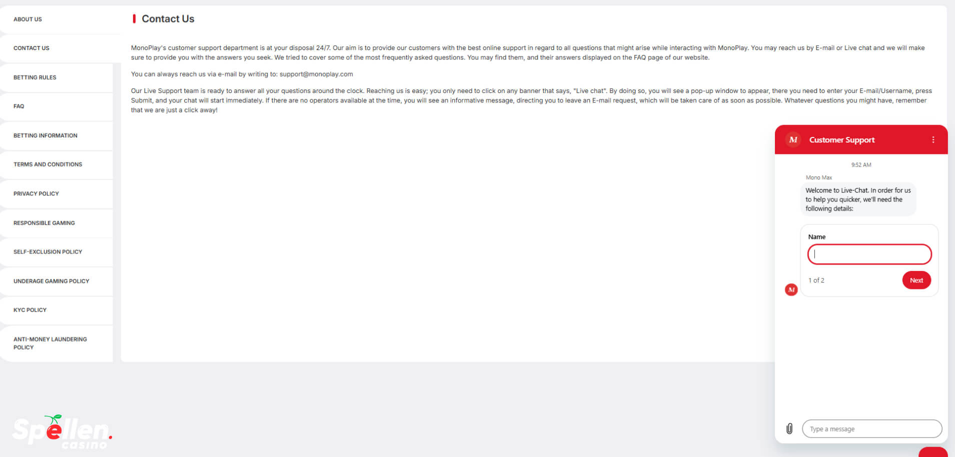Screen dimensions: 955x457
Task: Click the Type a message box
Action: [871, 428]
